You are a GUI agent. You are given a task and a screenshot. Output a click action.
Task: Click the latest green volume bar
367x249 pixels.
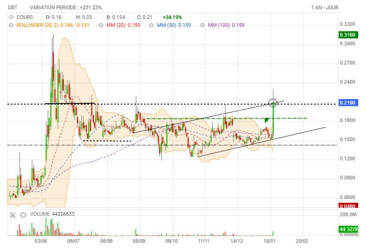[273, 234]
